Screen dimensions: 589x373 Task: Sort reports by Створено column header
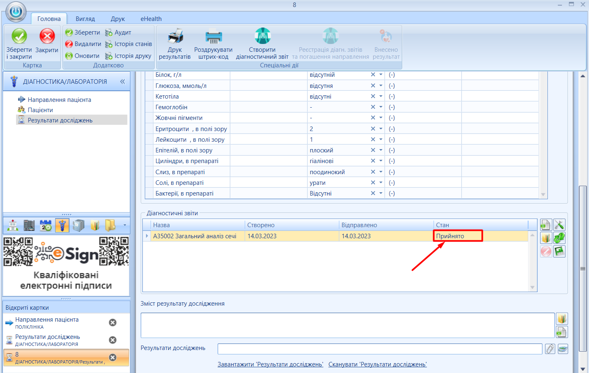(292, 225)
